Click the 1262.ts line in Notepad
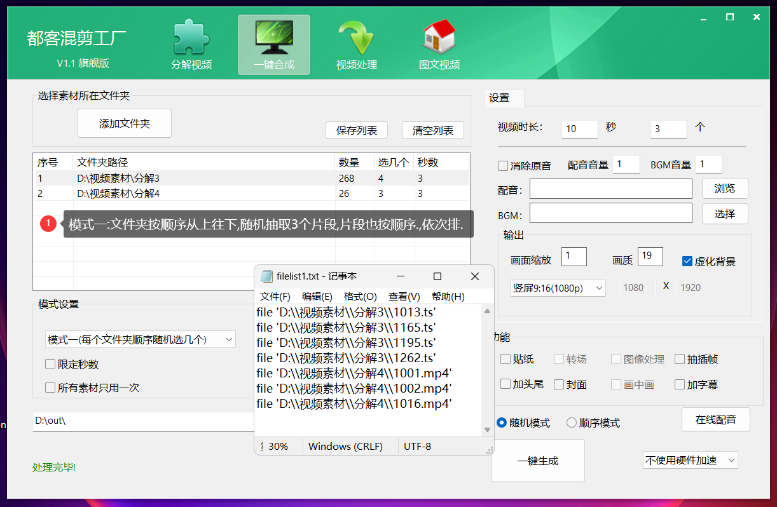The height and width of the screenshot is (507, 777). pyautogui.click(x=347, y=358)
